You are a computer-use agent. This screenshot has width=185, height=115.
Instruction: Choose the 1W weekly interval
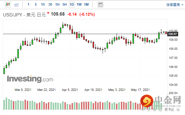coord(79,5)
